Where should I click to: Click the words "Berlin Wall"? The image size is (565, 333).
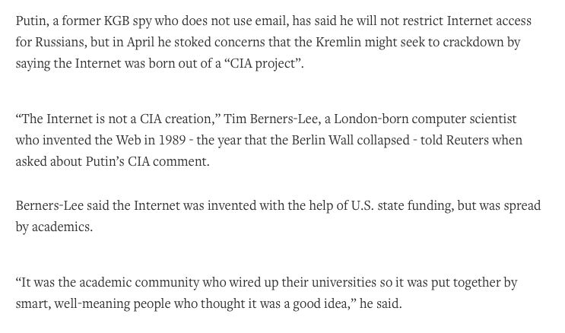pyautogui.click(x=322, y=140)
